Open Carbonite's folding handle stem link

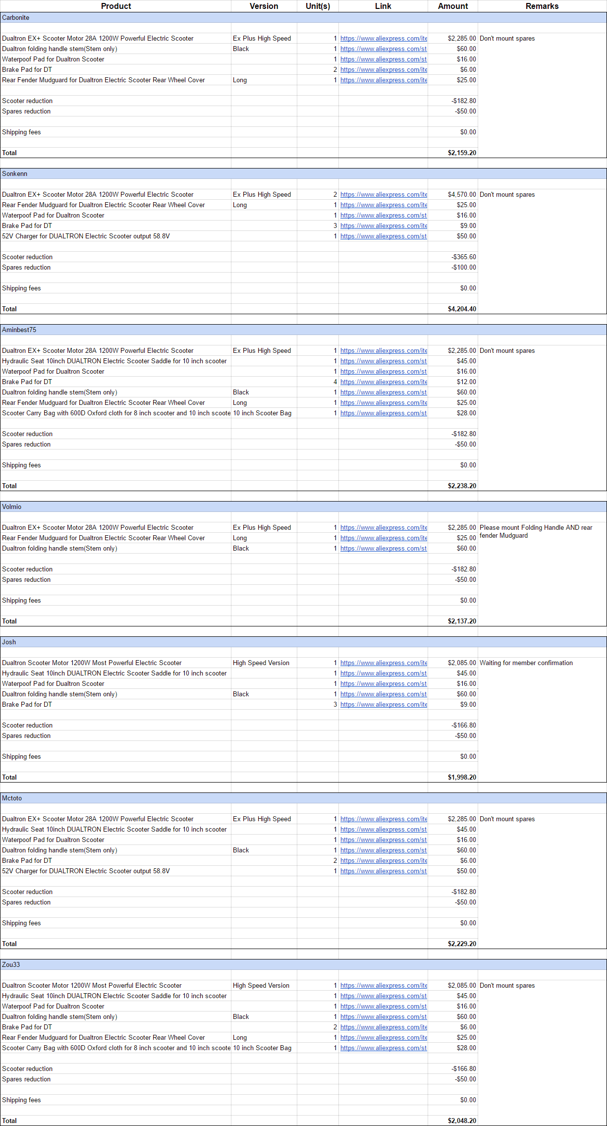(384, 49)
